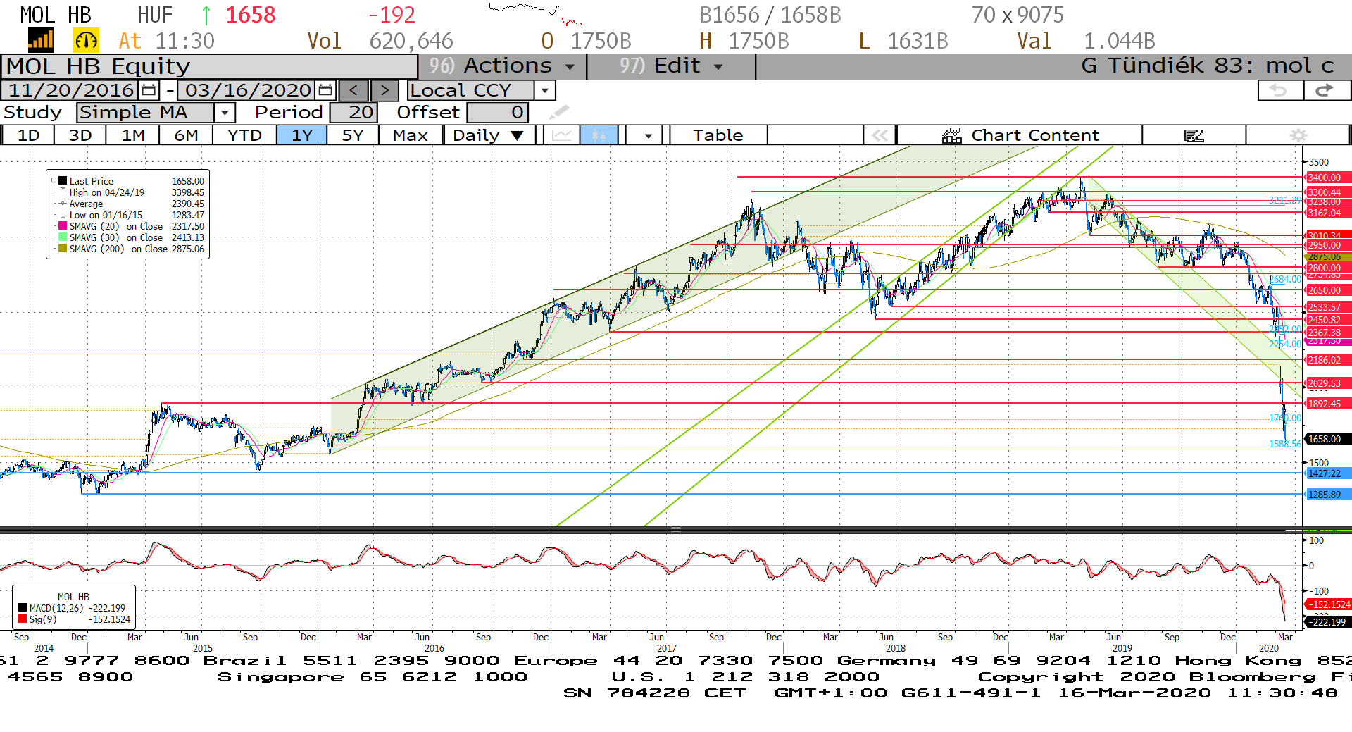This screenshot has height=732, width=1352.
Task: Select the 6M time range tab
Action: pos(186,135)
